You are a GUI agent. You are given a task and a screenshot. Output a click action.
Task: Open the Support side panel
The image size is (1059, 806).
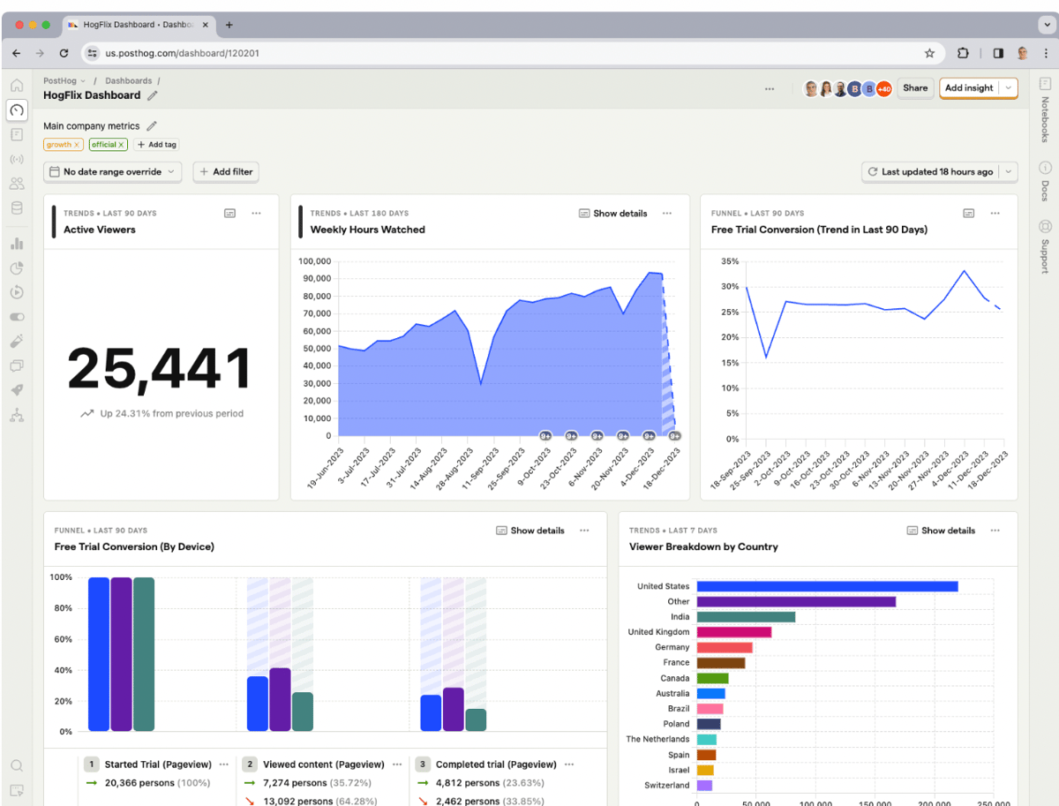coord(1045,246)
